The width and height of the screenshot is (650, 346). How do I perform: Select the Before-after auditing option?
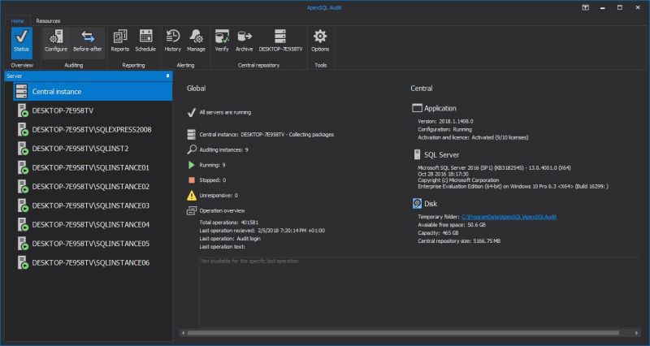88,42
